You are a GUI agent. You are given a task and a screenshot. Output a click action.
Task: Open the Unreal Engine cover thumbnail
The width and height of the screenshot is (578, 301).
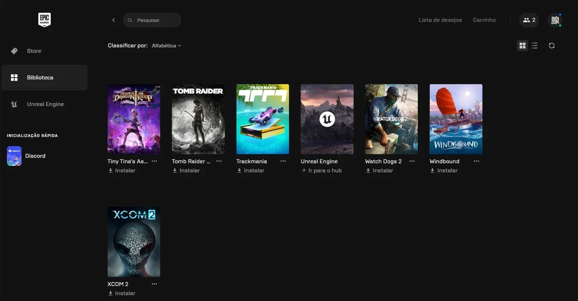coord(327,119)
